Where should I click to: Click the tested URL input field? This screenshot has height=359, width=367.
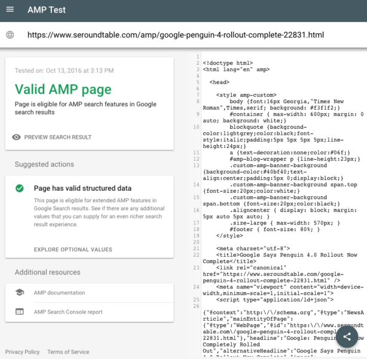[x=179, y=35]
